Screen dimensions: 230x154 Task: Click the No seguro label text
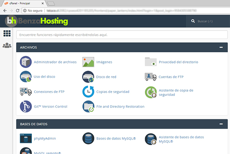point(35,11)
